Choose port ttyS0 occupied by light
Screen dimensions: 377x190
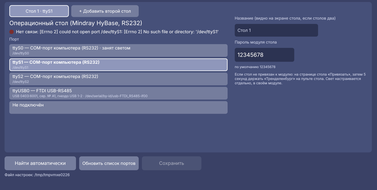click(118, 51)
